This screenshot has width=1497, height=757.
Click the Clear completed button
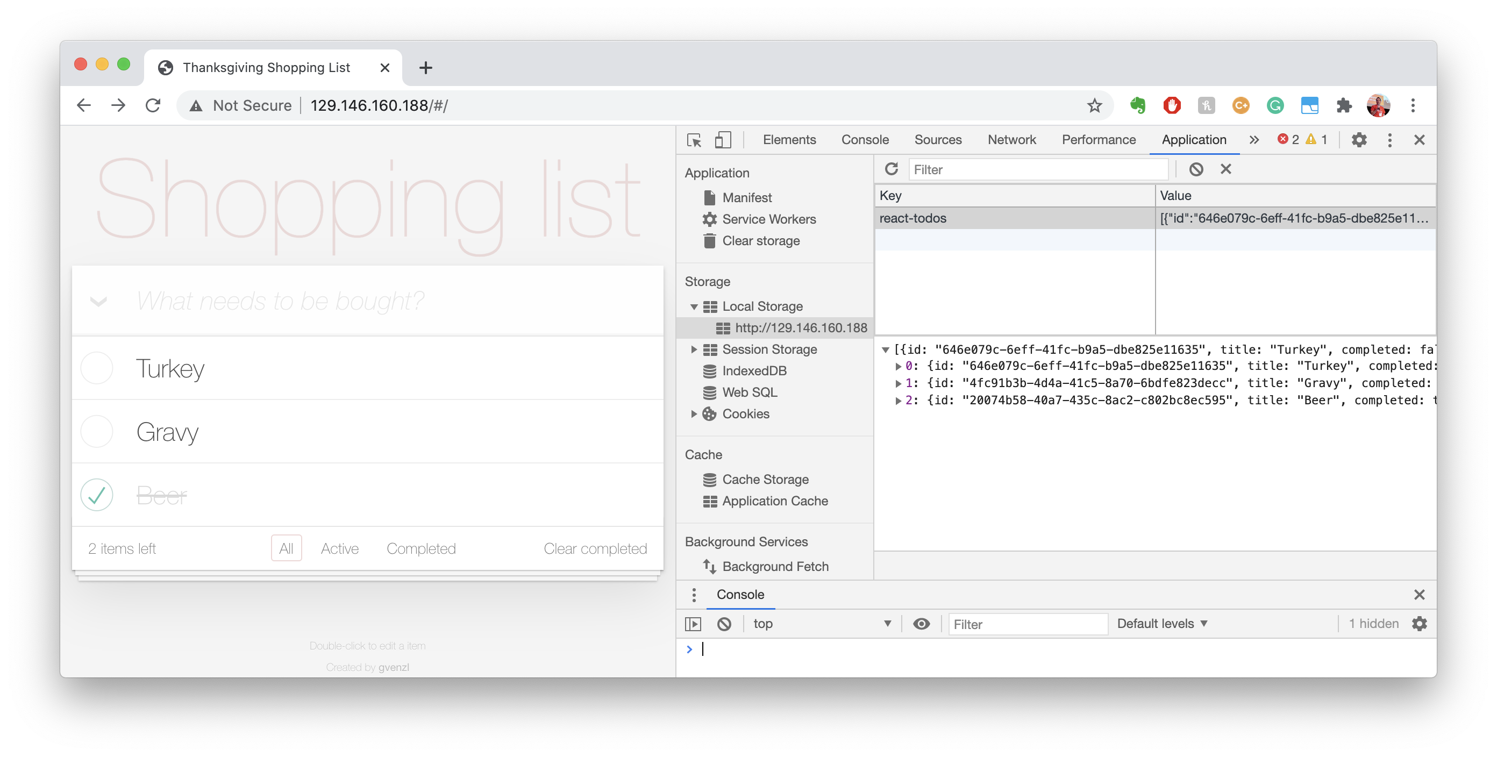(x=595, y=548)
